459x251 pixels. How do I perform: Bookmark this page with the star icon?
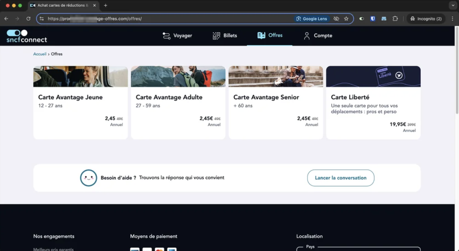click(x=346, y=19)
